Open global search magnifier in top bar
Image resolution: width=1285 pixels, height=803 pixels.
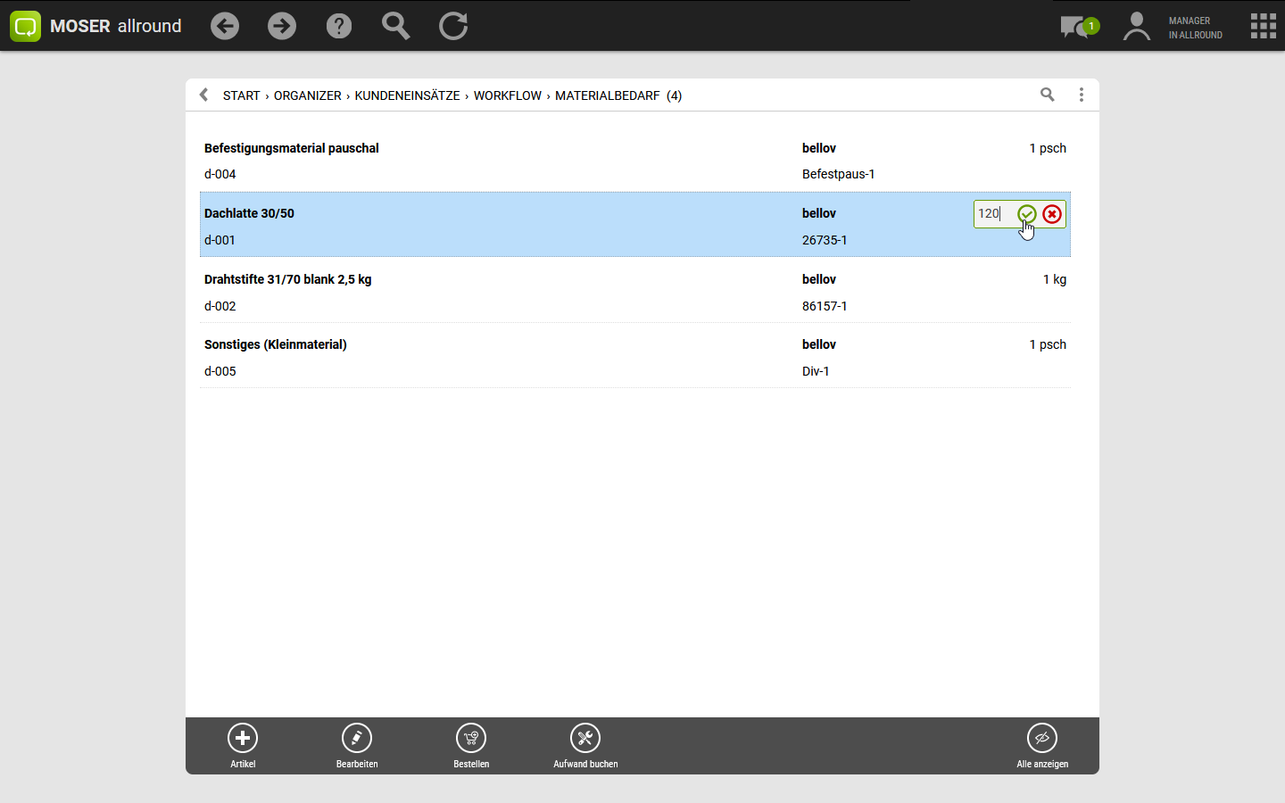point(395,26)
